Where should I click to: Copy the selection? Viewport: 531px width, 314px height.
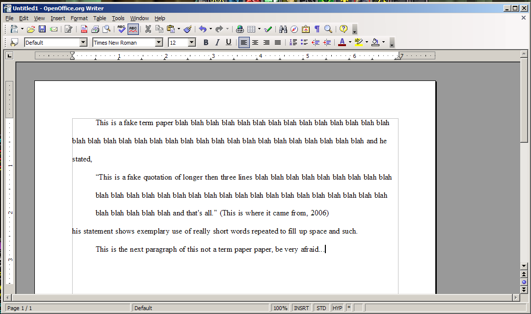159,29
